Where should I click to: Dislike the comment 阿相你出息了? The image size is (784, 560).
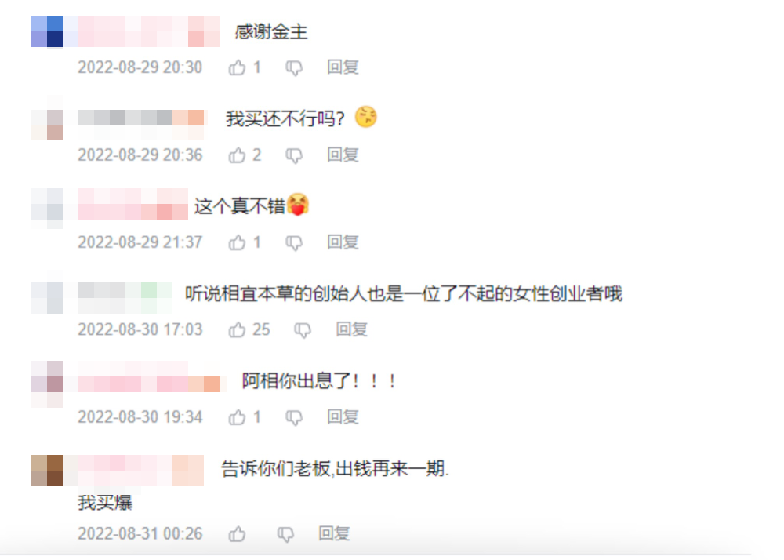[x=294, y=417]
